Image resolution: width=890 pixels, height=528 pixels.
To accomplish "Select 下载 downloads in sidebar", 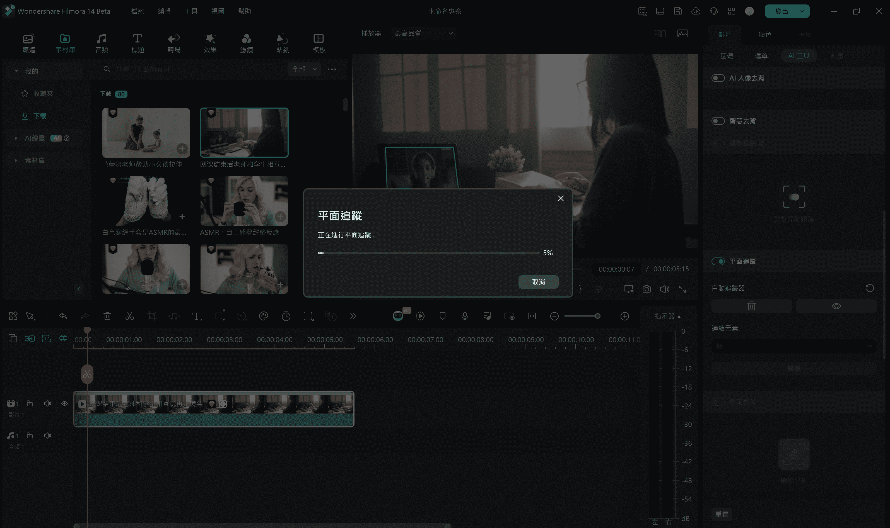I will (34, 116).
